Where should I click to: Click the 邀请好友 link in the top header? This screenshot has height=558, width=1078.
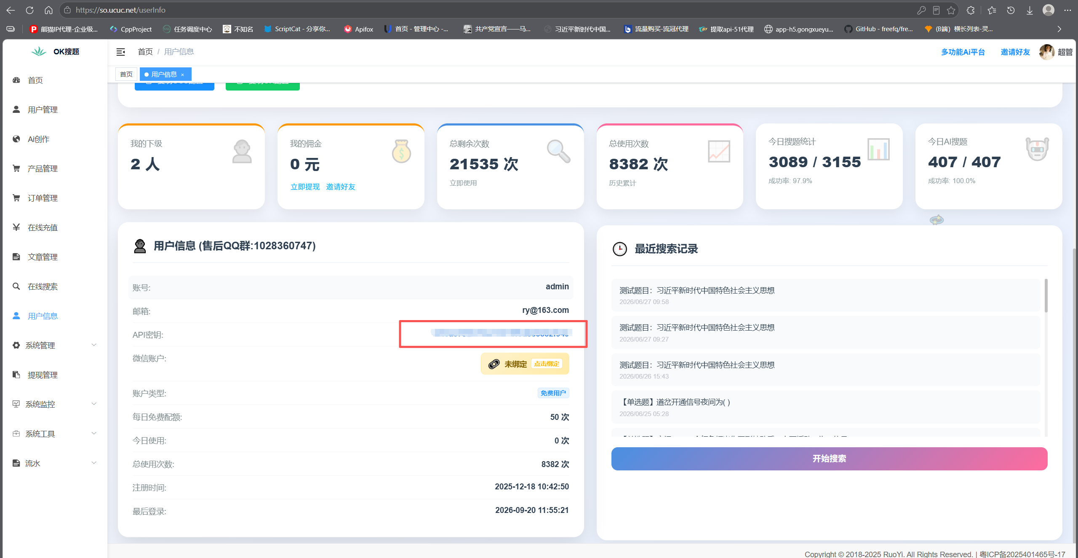point(1015,52)
